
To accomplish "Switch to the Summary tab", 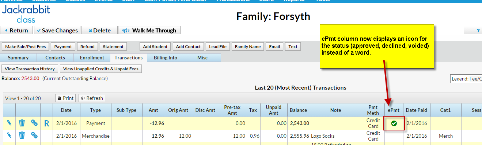I will coord(18,58).
